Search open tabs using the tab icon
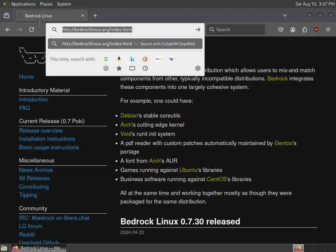336x252 pixels. tap(132, 68)
